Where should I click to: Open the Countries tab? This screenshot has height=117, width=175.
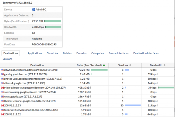(52, 53)
